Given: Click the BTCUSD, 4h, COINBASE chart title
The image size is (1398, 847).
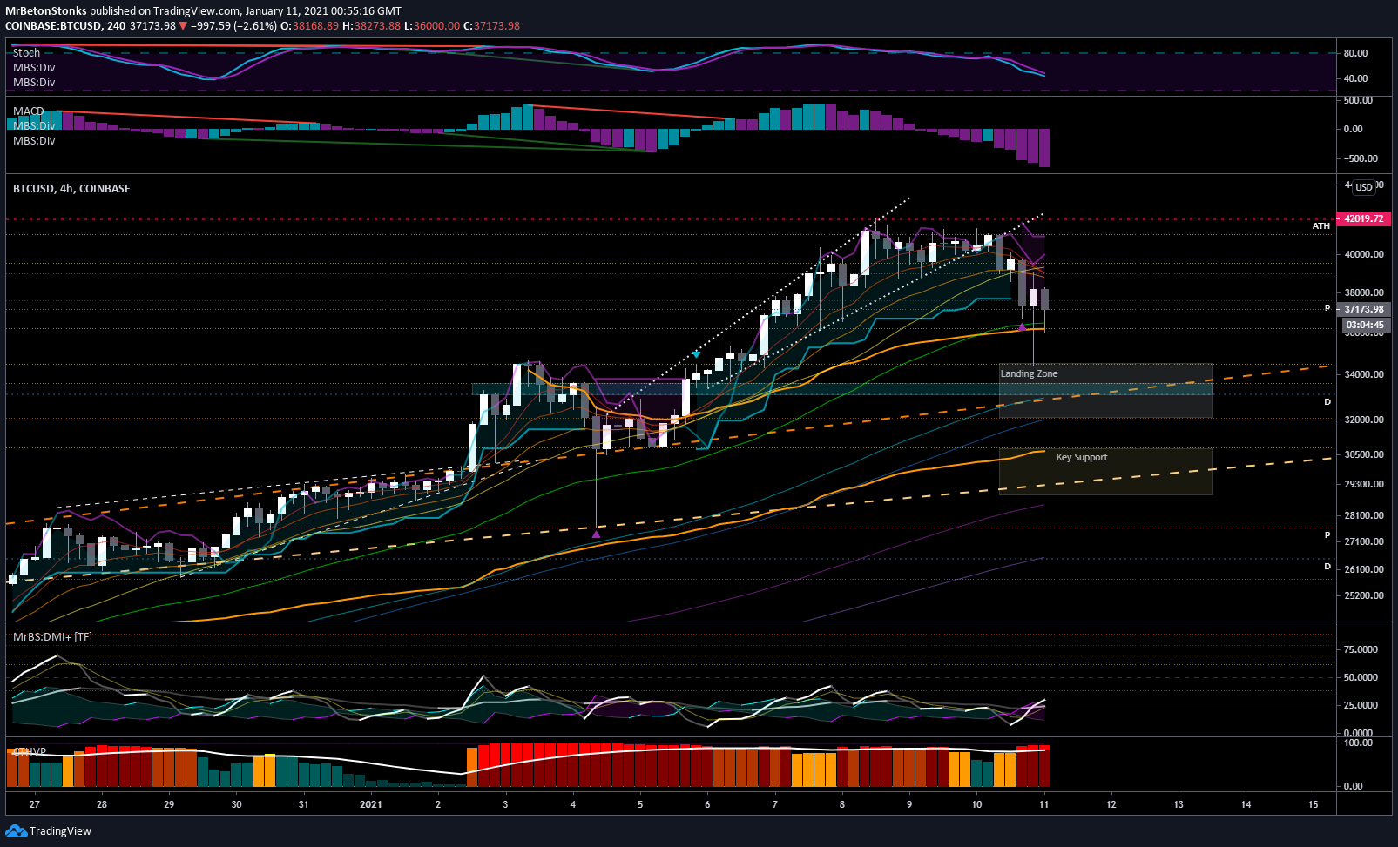Looking at the screenshot, I should [x=71, y=188].
